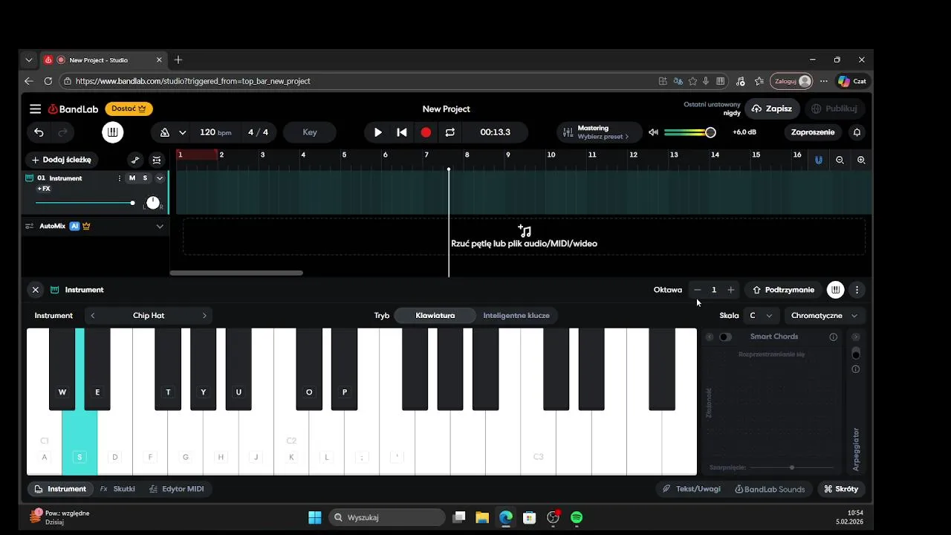Open Spotify from the taskbar

pos(577,517)
